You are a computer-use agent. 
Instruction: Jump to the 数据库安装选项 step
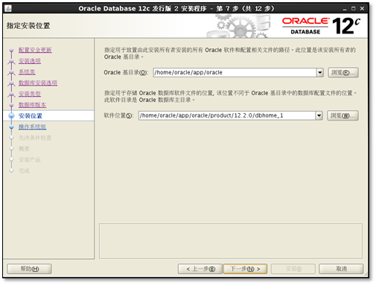[38, 83]
